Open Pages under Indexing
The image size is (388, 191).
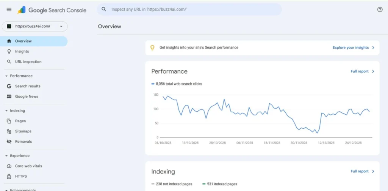click(20, 121)
